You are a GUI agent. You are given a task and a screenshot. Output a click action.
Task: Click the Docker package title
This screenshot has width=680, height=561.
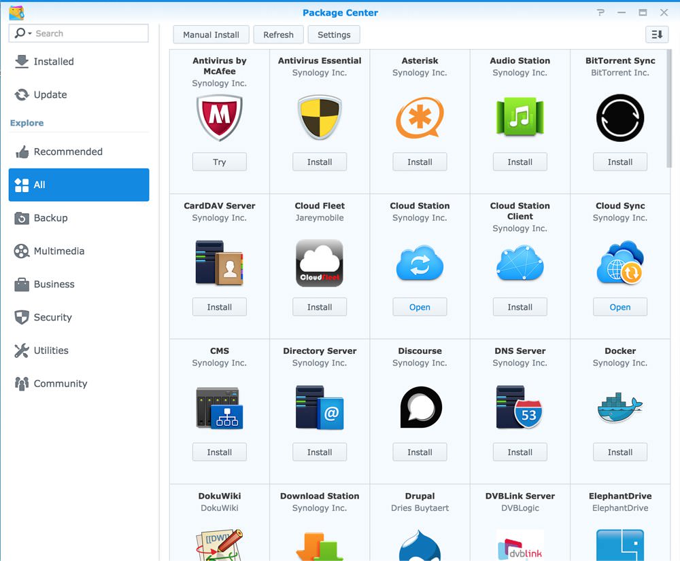(620, 351)
